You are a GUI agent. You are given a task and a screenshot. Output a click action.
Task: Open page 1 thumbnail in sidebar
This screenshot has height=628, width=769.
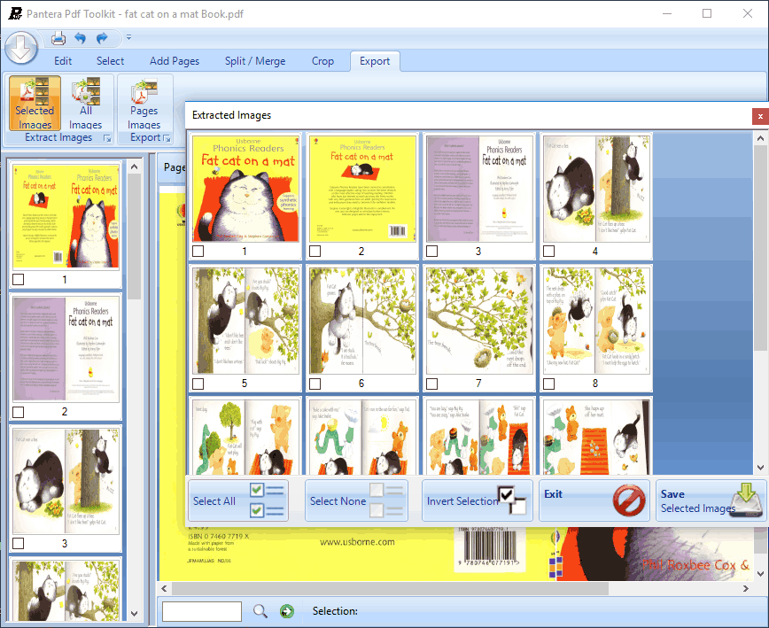click(66, 216)
